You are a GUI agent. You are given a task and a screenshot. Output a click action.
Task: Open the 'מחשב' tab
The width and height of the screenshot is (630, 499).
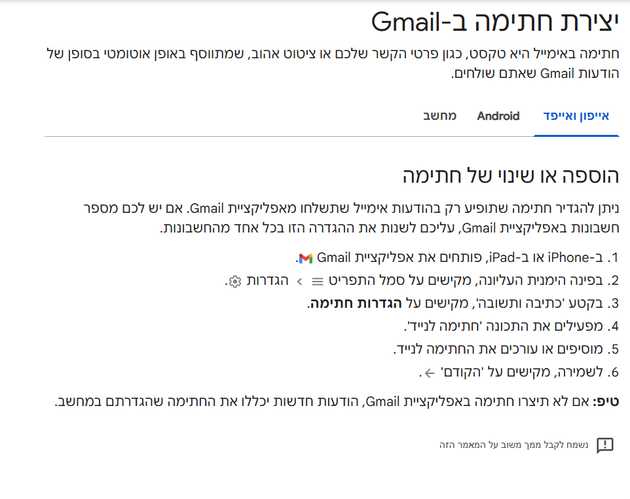coord(438,116)
